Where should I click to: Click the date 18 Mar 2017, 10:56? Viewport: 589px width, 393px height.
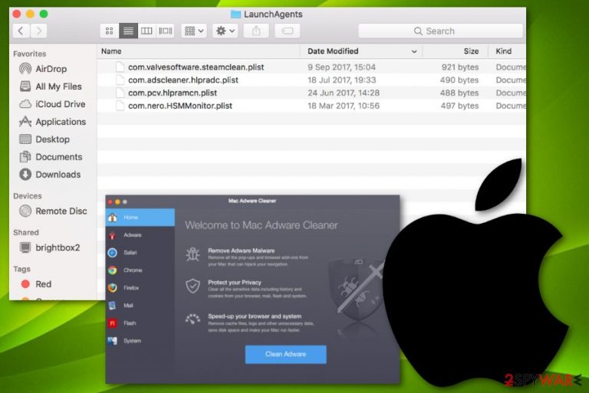click(x=344, y=106)
